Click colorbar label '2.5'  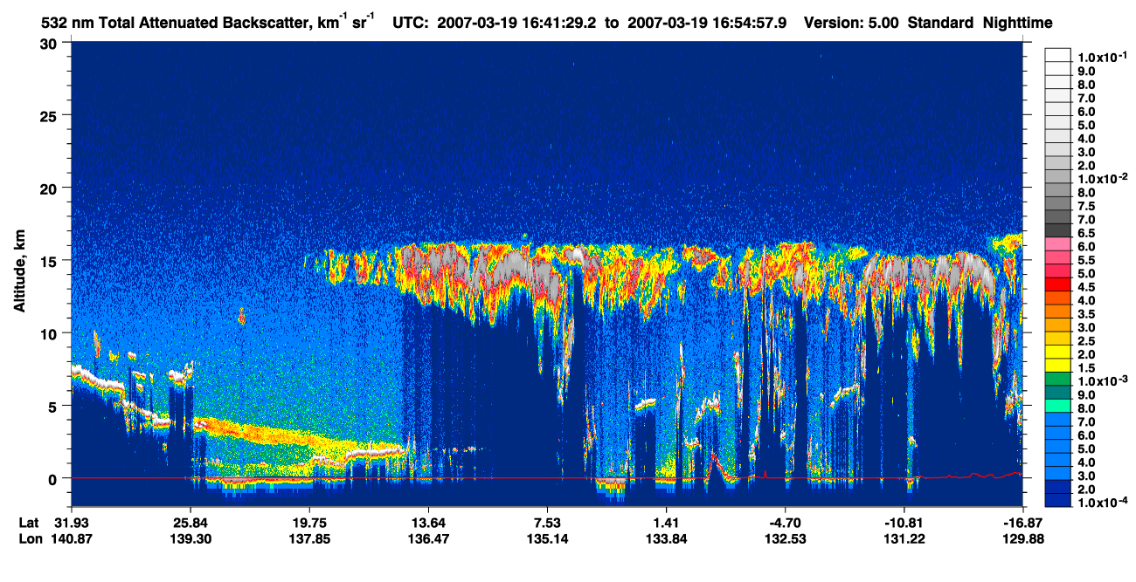[x=1086, y=340]
